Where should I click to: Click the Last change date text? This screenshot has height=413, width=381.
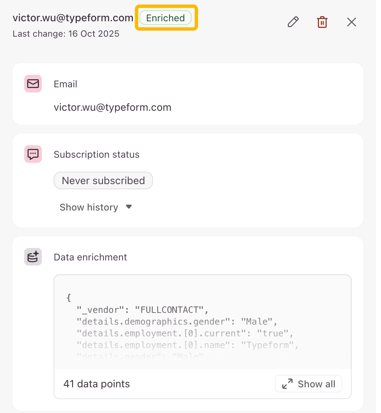66,34
